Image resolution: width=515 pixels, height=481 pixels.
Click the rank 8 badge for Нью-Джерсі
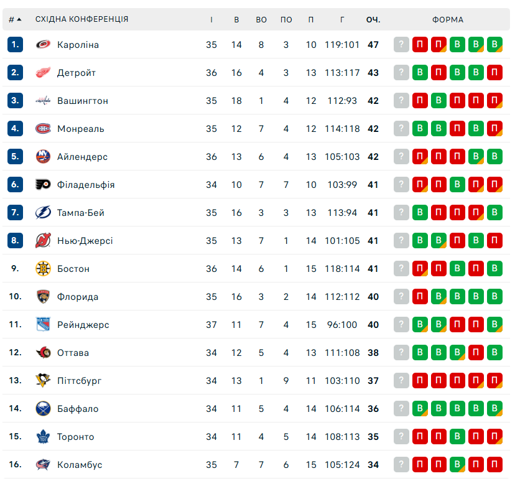pos(16,241)
